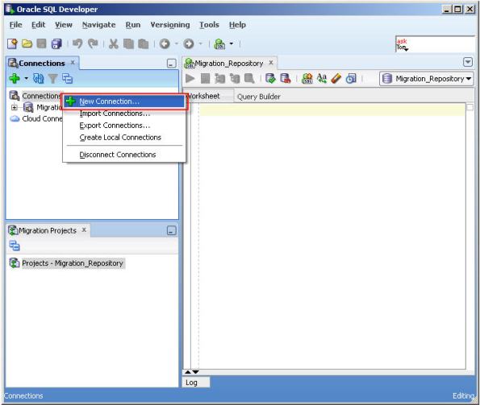Image resolution: width=480 pixels, height=405 pixels.
Task: Click the New file toolbar icon
Action: coord(12,44)
